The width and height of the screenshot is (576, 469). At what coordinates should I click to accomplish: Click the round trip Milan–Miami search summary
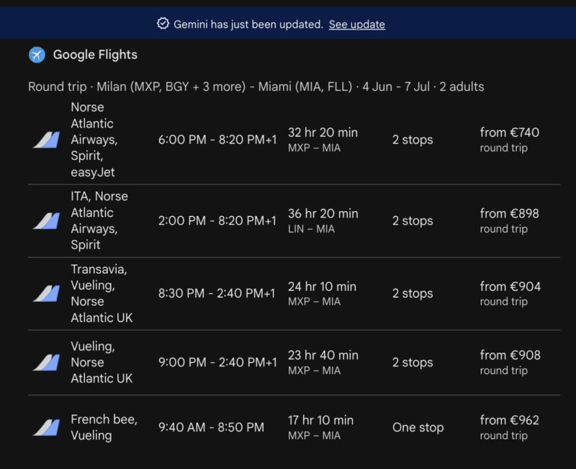(256, 86)
